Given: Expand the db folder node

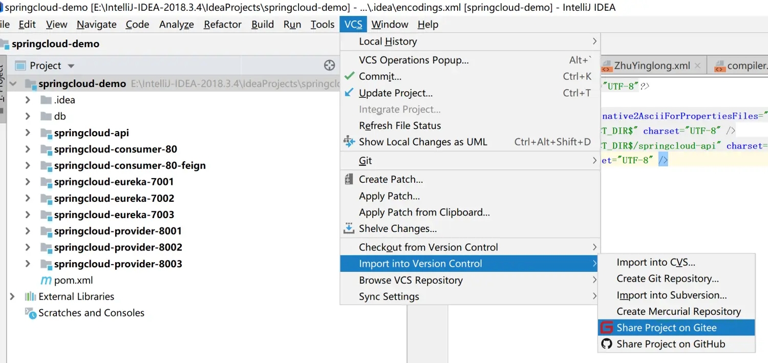Looking at the screenshot, I should tap(28, 116).
